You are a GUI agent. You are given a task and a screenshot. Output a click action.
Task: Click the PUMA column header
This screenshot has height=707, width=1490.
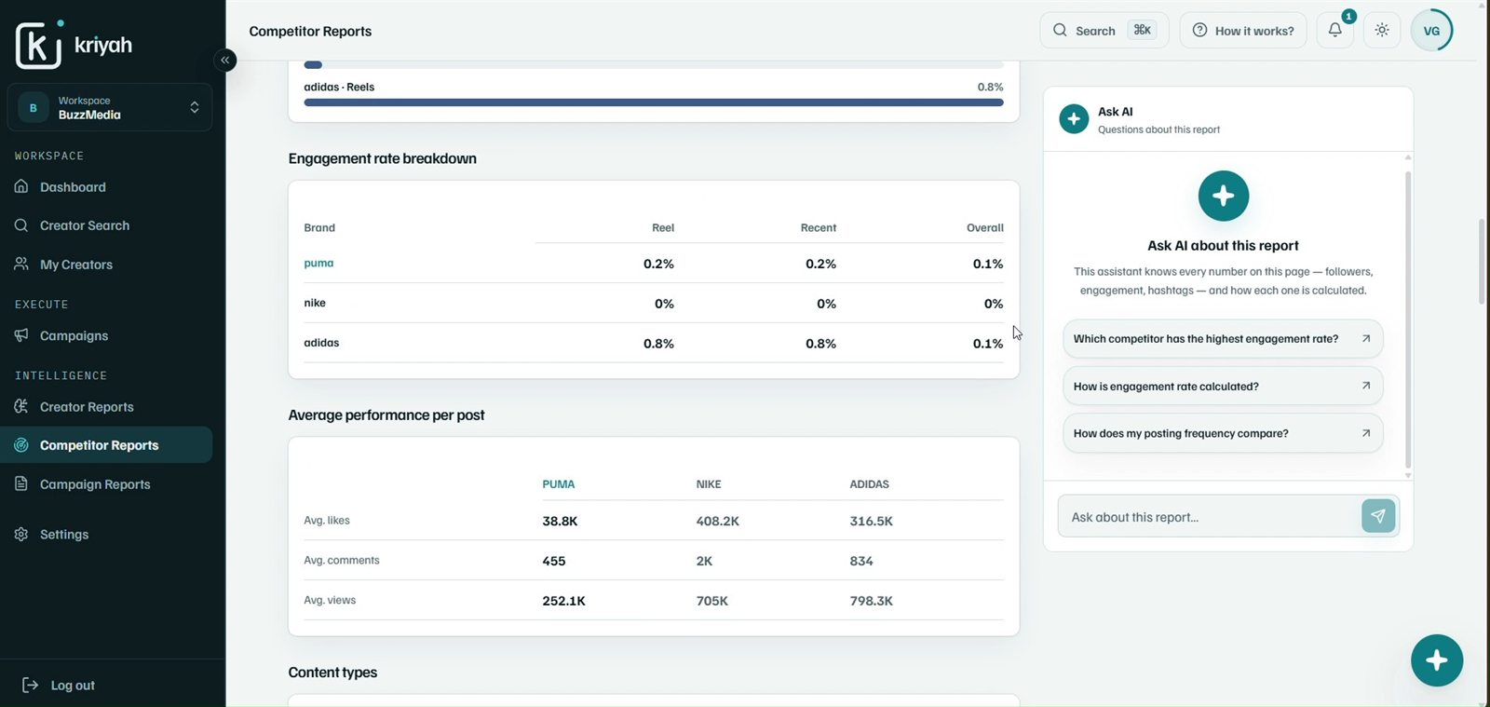point(558,484)
